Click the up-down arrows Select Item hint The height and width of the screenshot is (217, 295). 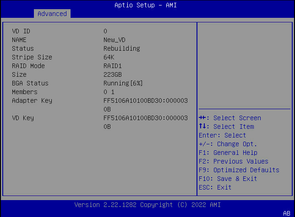pyautogui.click(x=226, y=127)
